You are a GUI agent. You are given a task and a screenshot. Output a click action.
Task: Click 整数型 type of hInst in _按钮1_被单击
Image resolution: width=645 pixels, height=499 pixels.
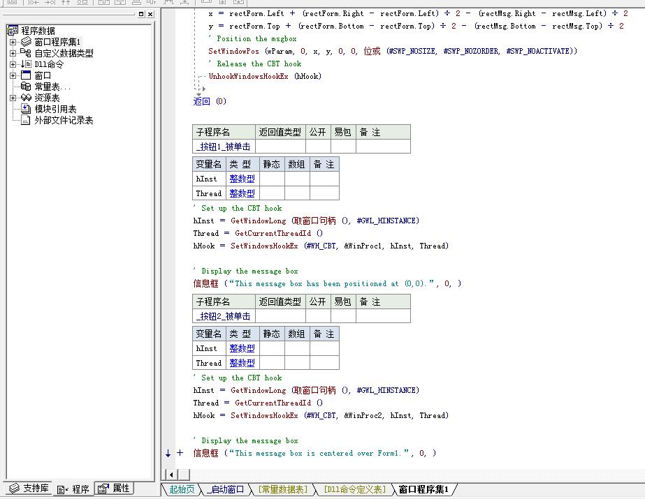click(x=242, y=179)
